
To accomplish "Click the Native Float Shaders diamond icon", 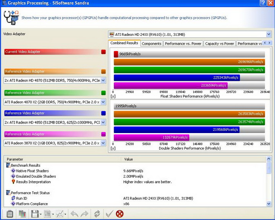I will tap(13, 171).
